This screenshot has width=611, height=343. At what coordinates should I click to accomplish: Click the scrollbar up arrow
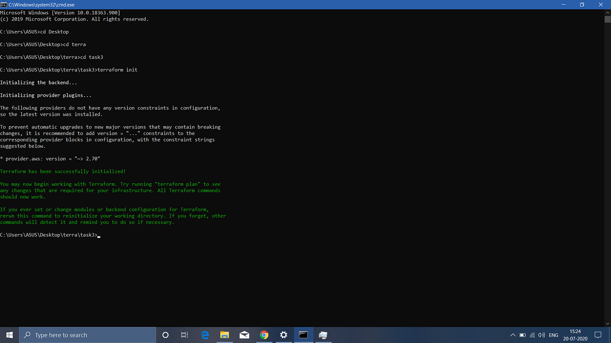608,12
